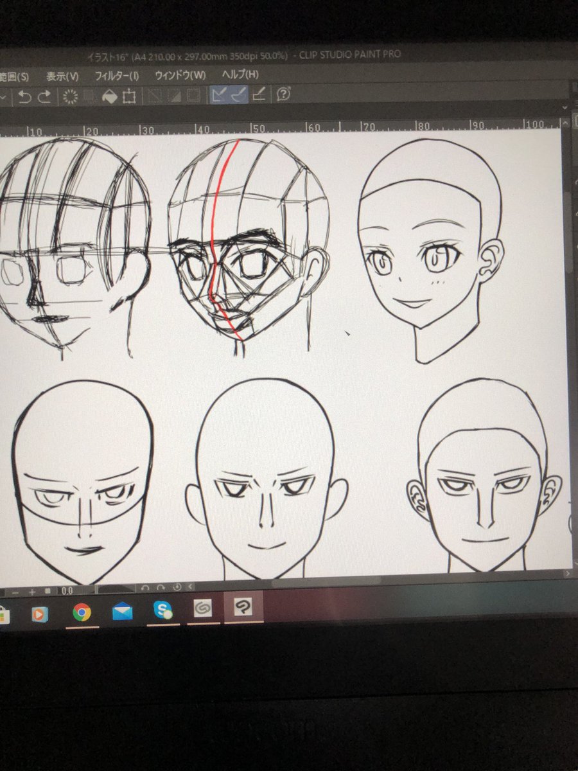Image resolution: width=578 pixels, height=771 pixels.
Task: Toggle Snap to Special Ruler icon
Action: tap(238, 95)
